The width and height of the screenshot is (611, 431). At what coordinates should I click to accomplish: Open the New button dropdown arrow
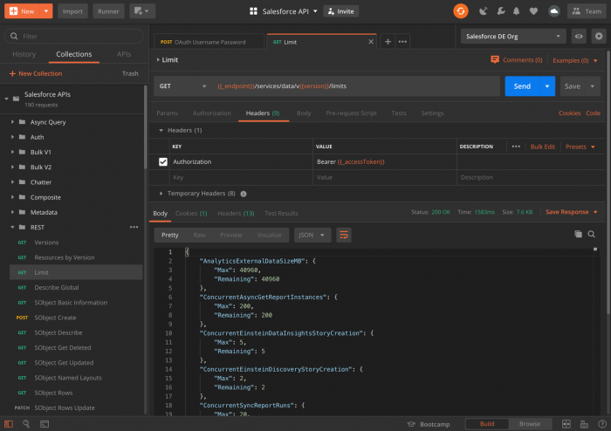click(x=46, y=11)
